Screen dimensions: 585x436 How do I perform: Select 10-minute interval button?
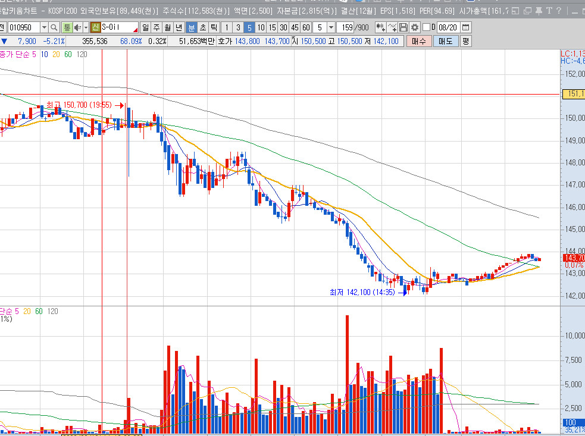point(261,27)
